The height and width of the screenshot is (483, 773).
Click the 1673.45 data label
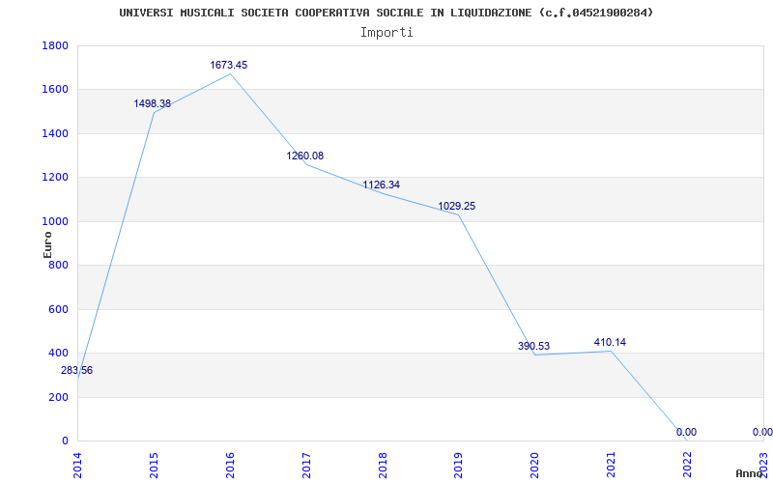pyautogui.click(x=229, y=65)
